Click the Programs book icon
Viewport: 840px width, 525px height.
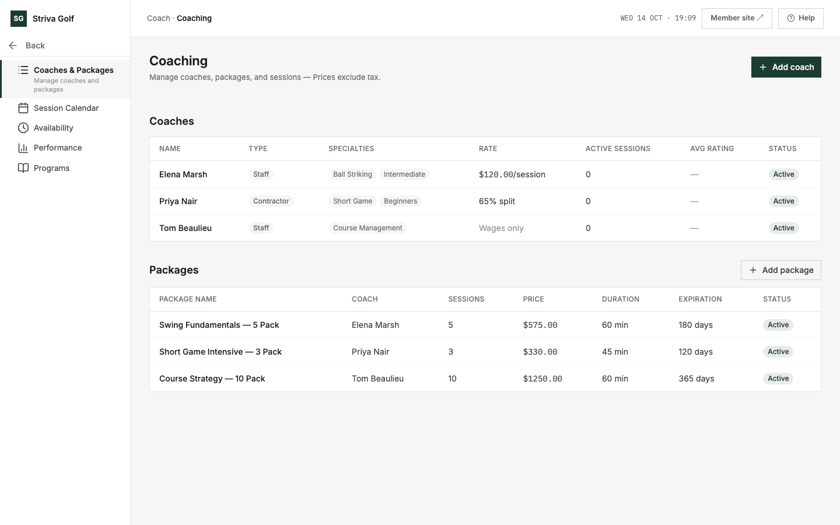(23, 168)
